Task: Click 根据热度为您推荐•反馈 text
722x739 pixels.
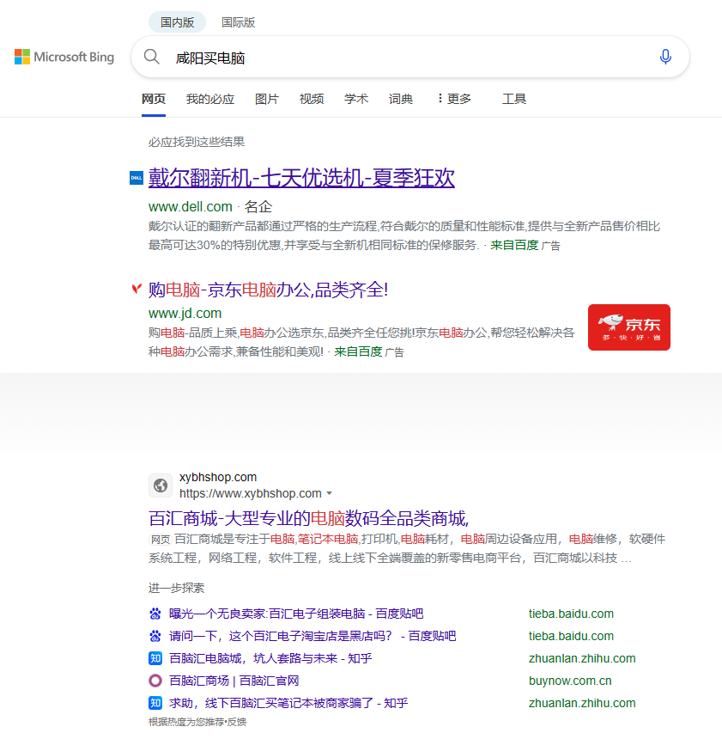Action: coord(197,722)
